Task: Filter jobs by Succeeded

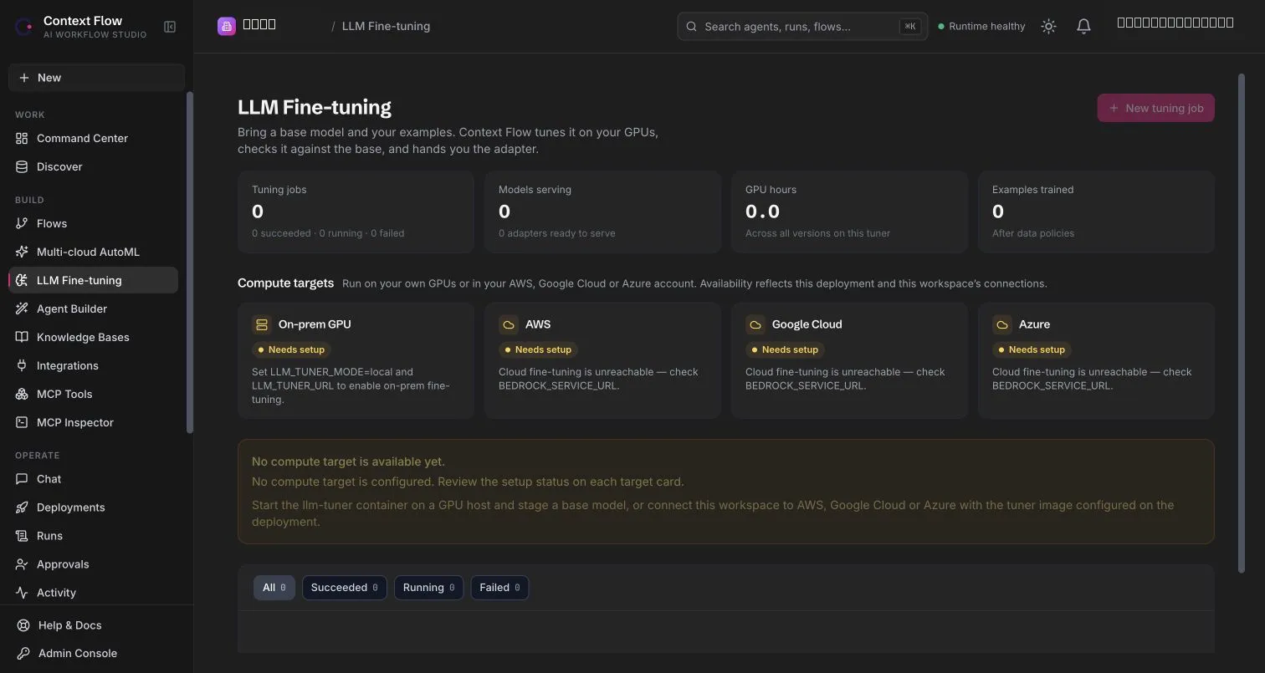Action: click(x=345, y=588)
